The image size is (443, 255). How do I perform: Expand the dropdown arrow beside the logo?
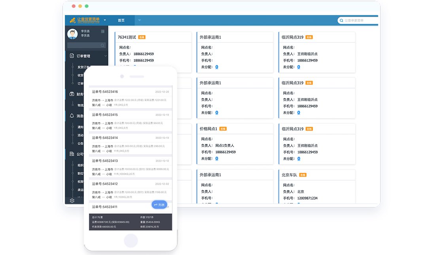[105, 20]
